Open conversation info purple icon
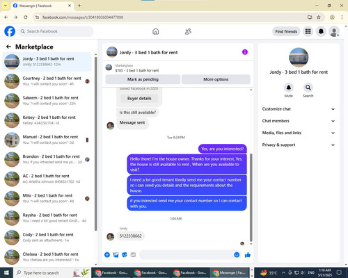This screenshot has height=278, width=348. coord(245,52)
